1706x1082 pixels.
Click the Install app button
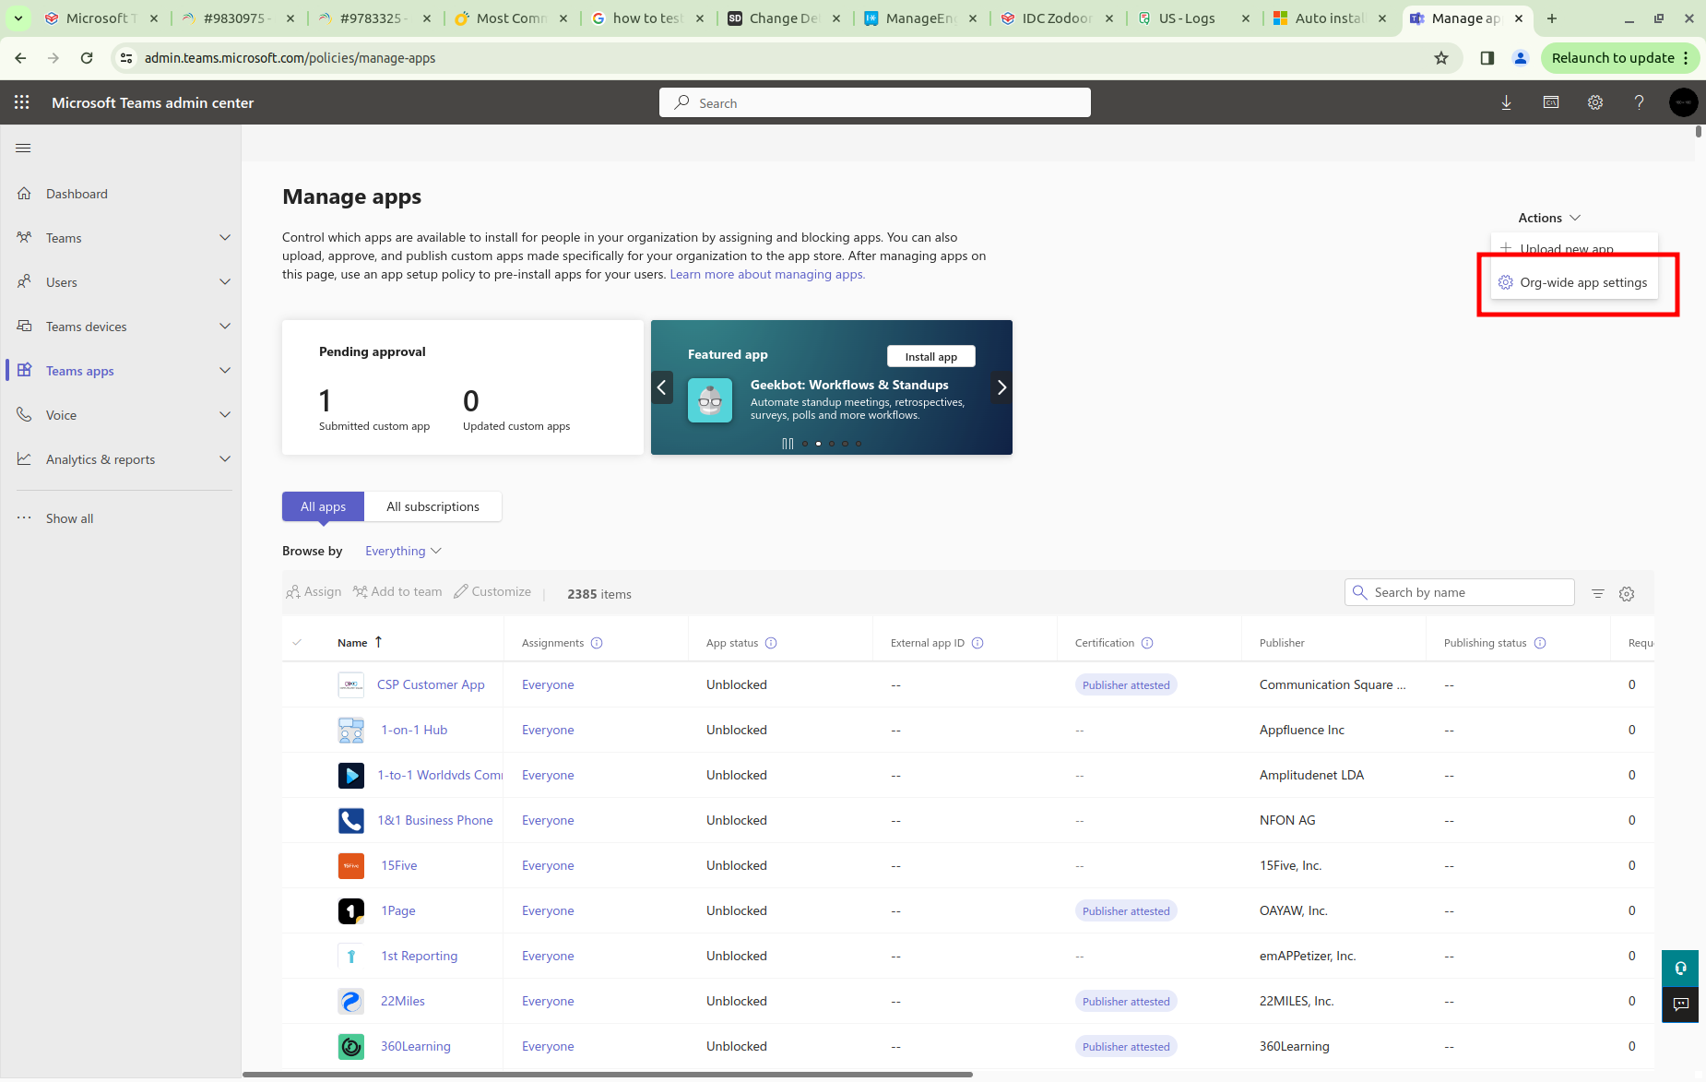(930, 356)
